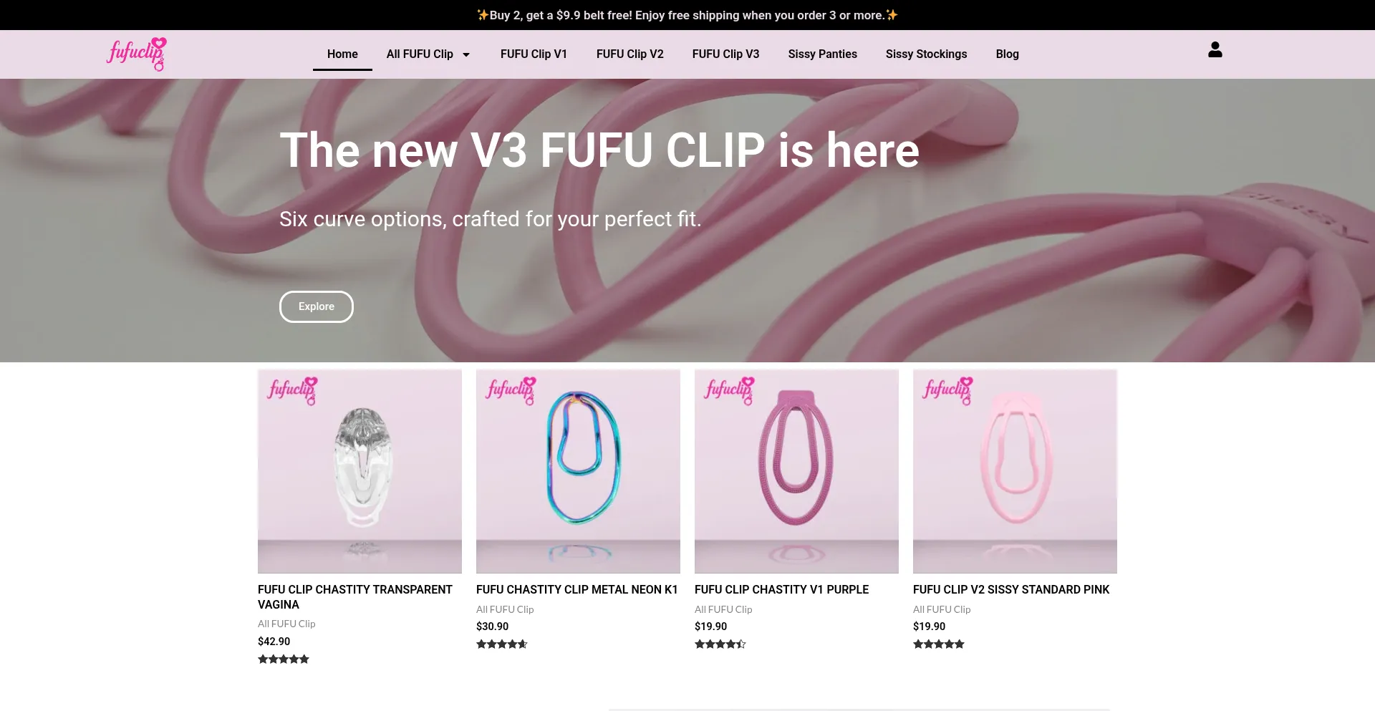Open the V2 standard pink product image
This screenshot has width=1375, height=711.
1015,471
